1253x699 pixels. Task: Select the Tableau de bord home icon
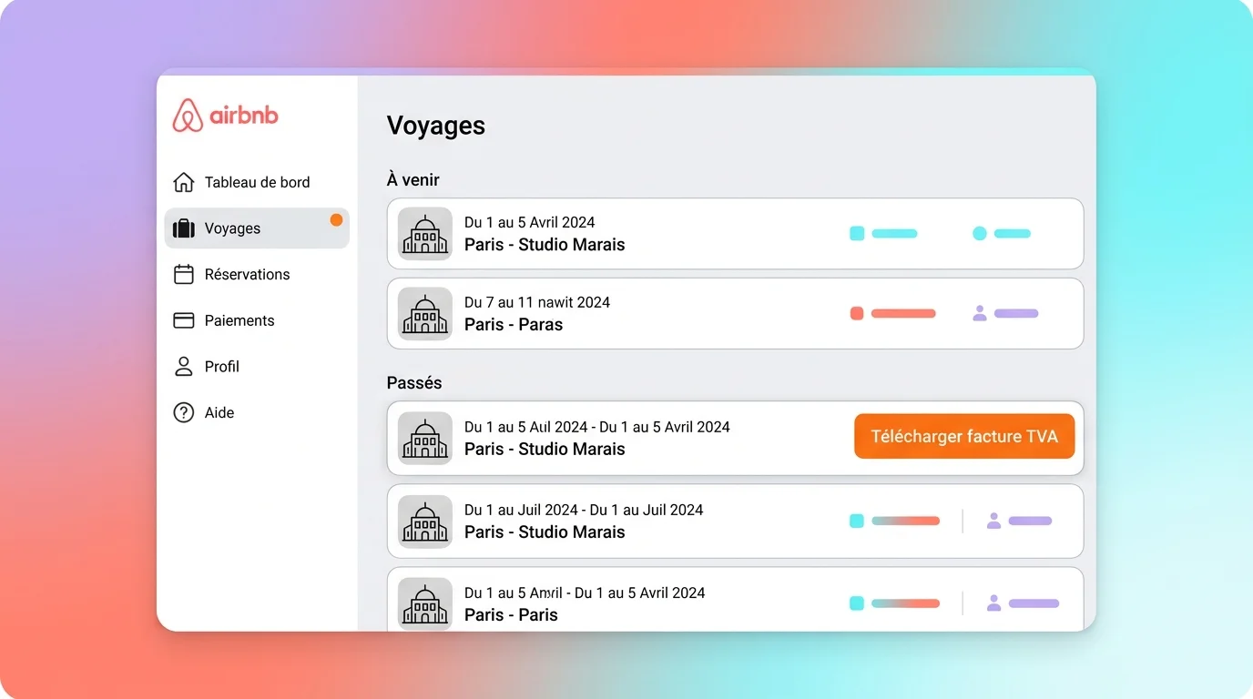[x=183, y=182]
